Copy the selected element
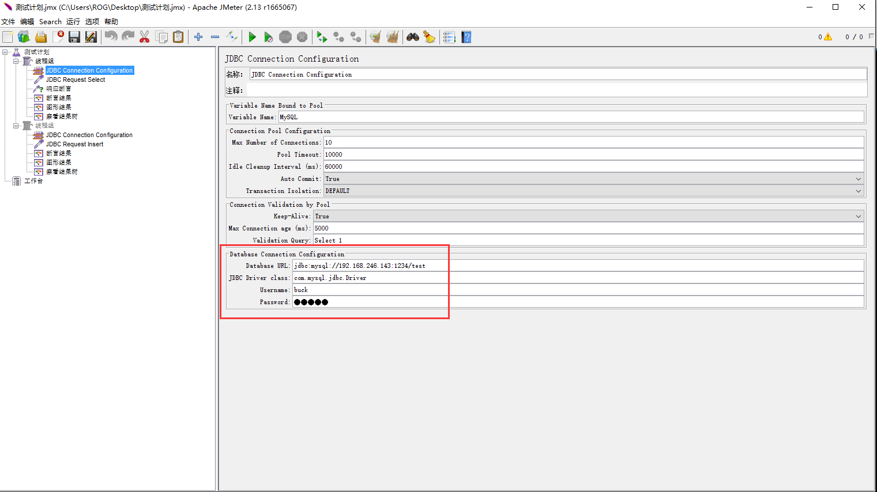The image size is (877, 492). click(x=162, y=37)
